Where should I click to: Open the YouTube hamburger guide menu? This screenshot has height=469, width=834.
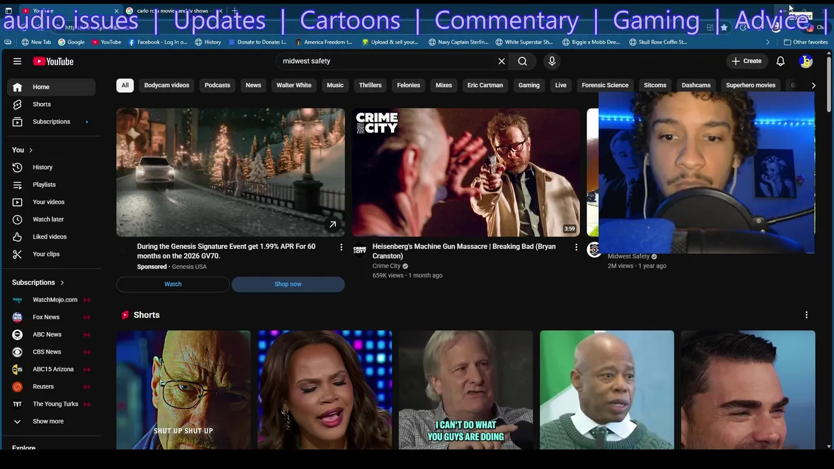(x=18, y=61)
